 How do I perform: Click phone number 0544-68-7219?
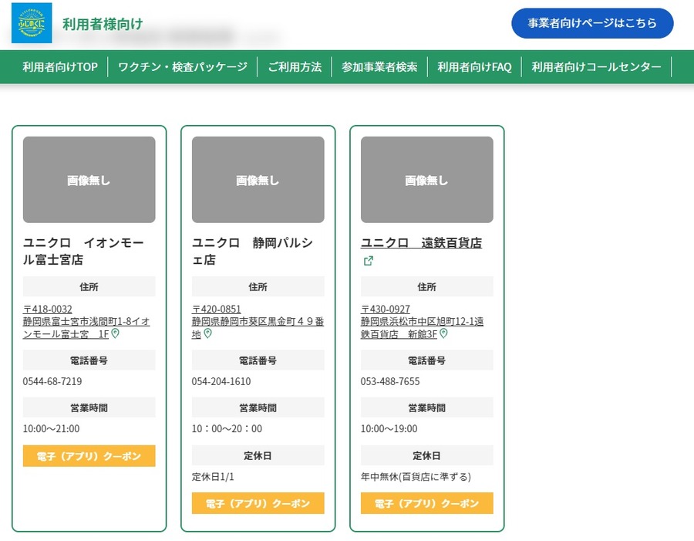(x=52, y=381)
